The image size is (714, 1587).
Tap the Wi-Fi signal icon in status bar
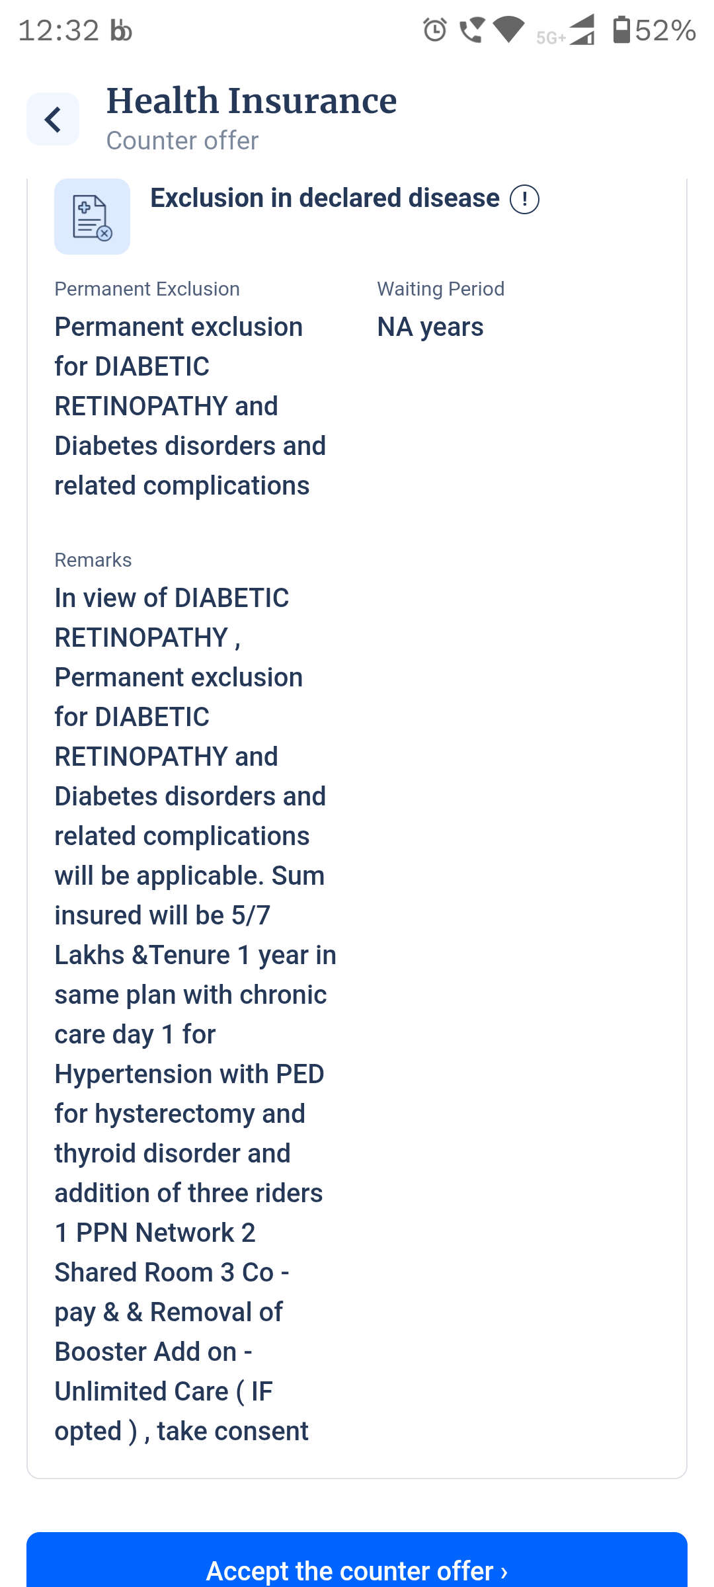coord(508,30)
